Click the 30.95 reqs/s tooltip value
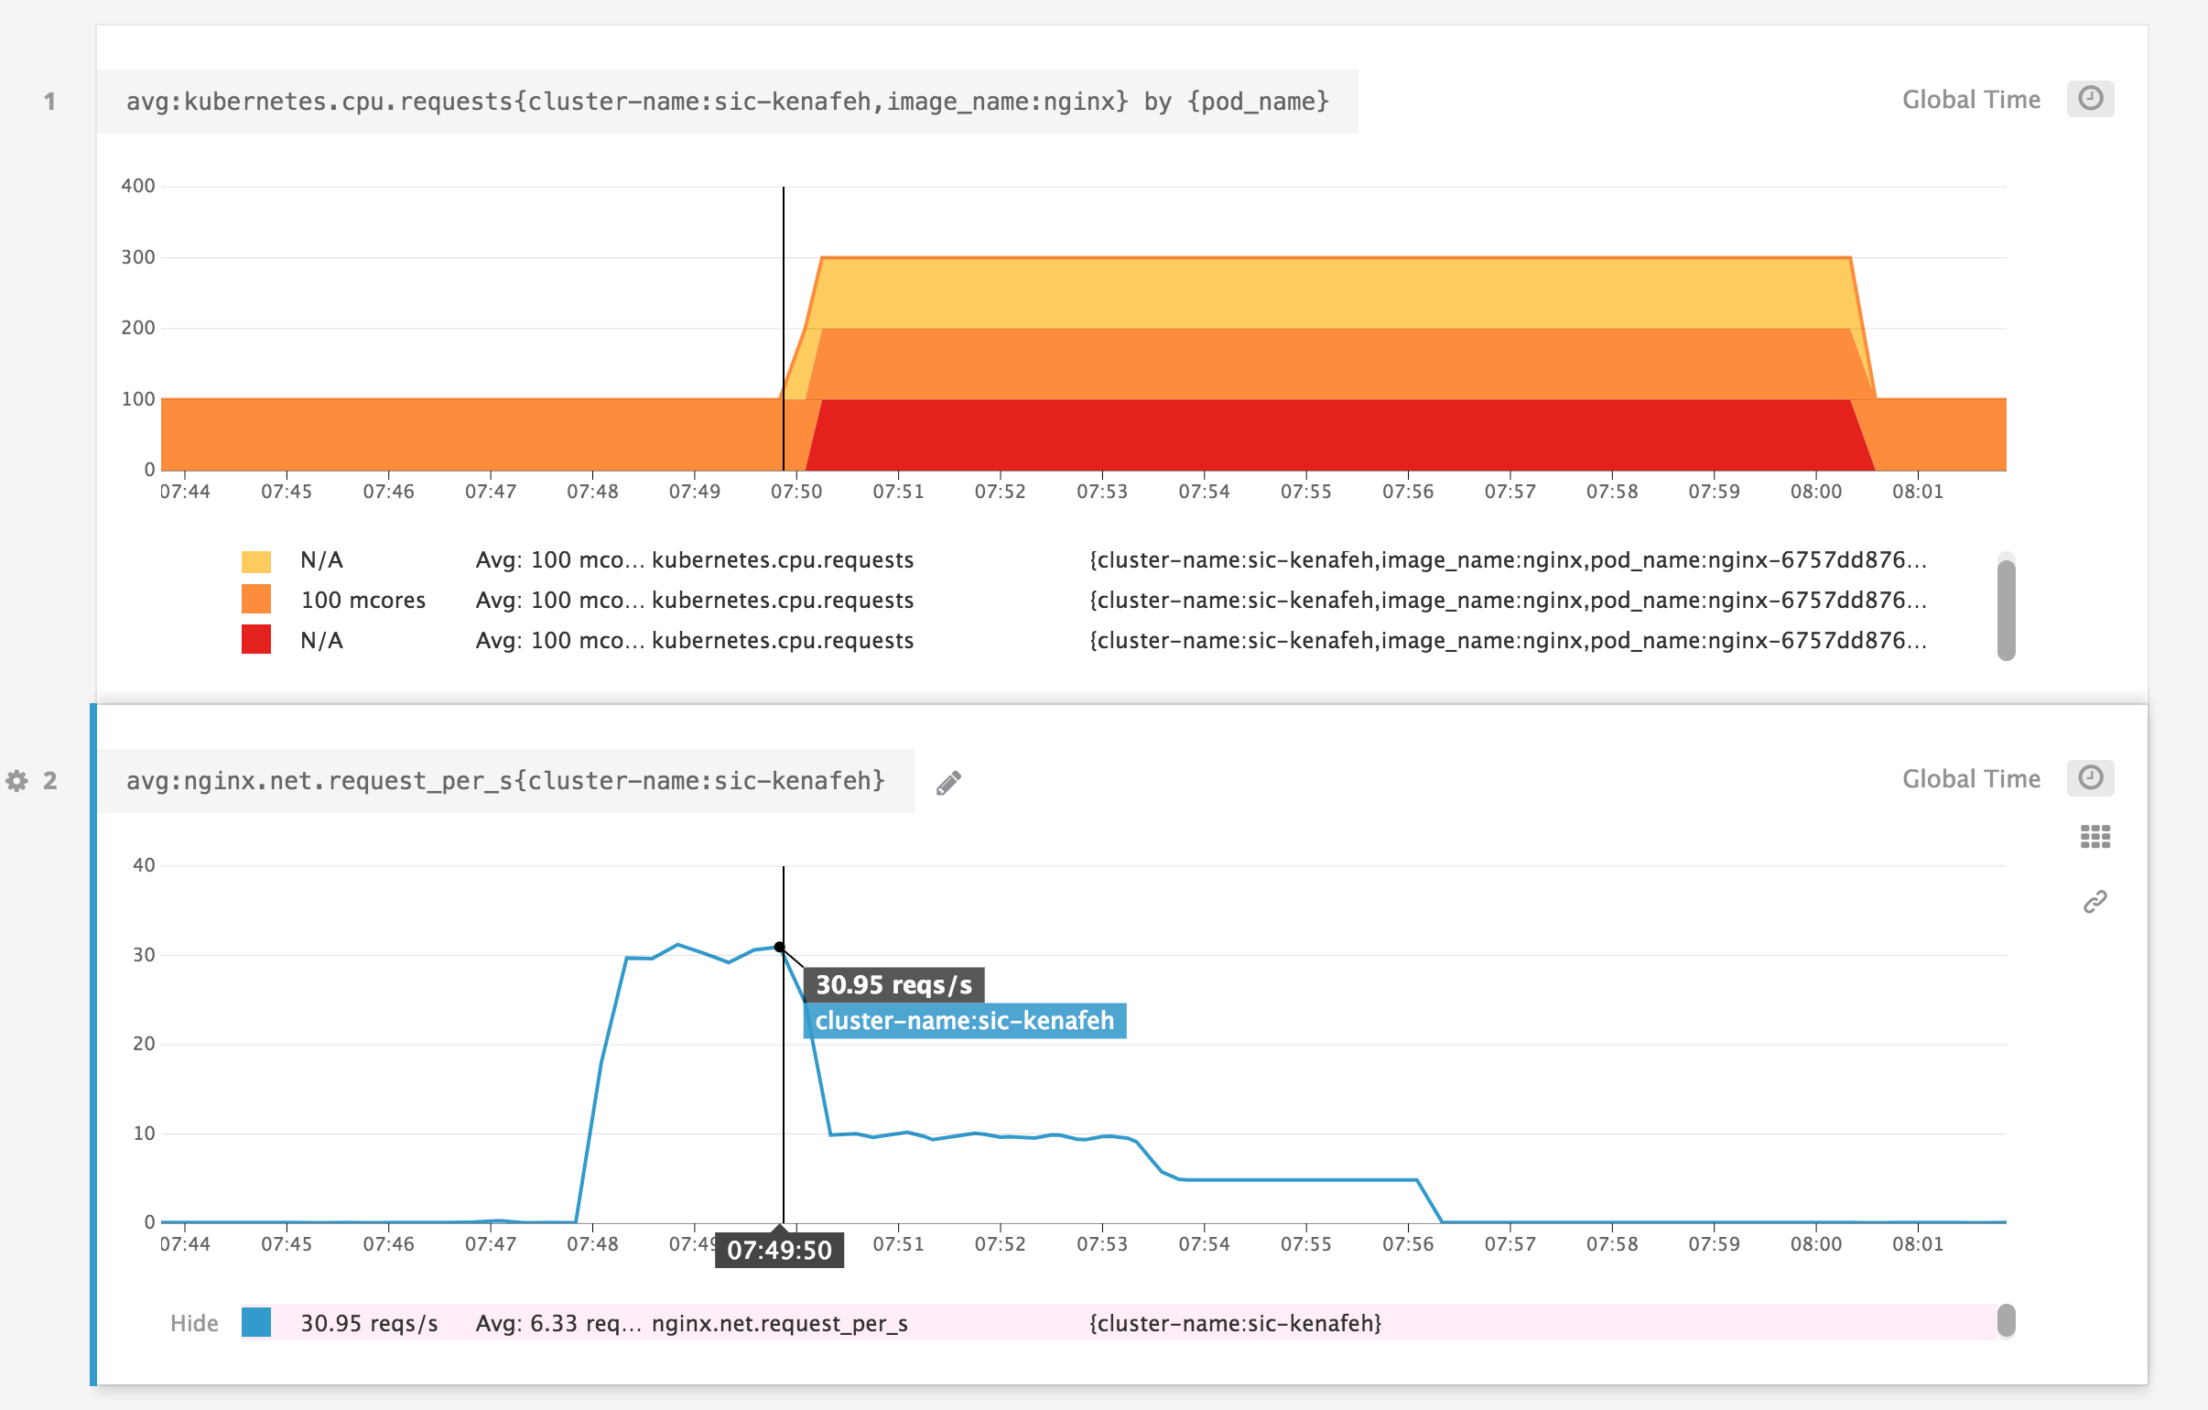The height and width of the screenshot is (1410, 2208). (893, 984)
